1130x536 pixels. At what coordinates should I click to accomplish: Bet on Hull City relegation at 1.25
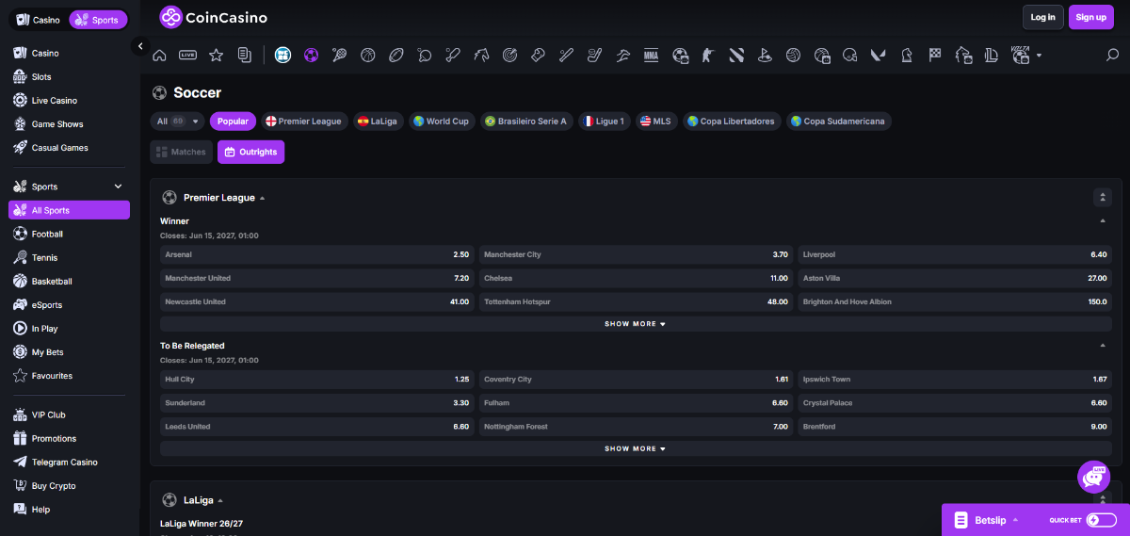317,379
